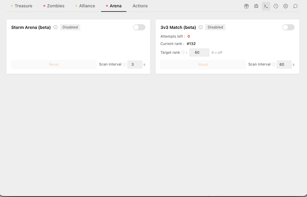307x197 pixels.
Task: Open the clock history icon
Action: [276, 6]
